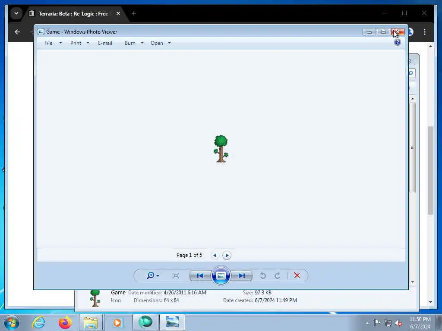Screen dimensions: 442x331
Task: Play slide show
Action: pyautogui.click(x=221, y=275)
